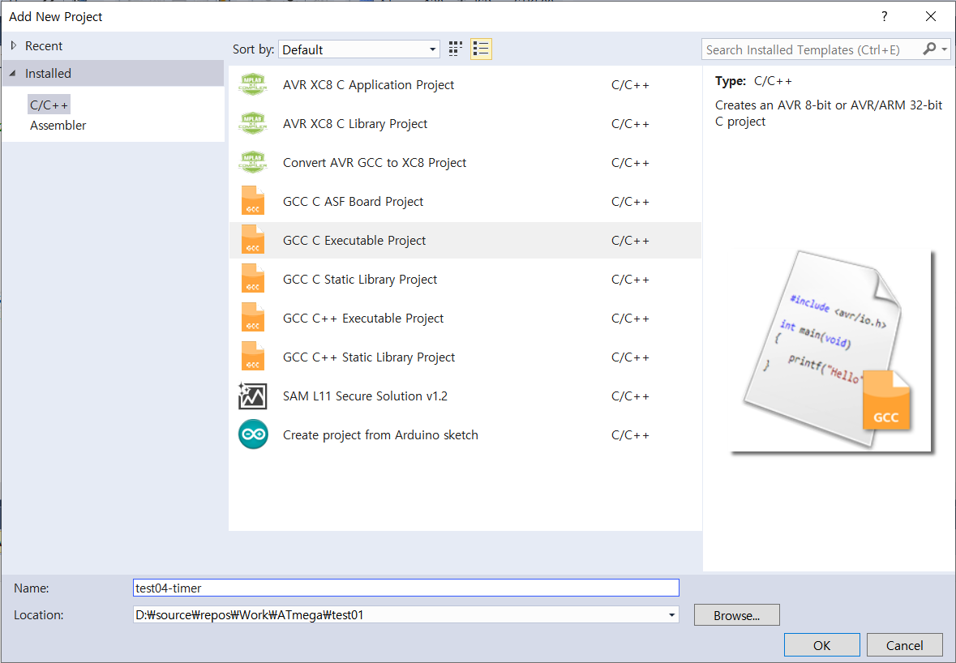Choose Create project from Arduino sketch
The image size is (956, 663).
point(465,434)
